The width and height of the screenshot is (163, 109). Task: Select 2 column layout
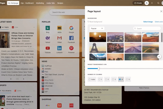(x=107, y=79)
